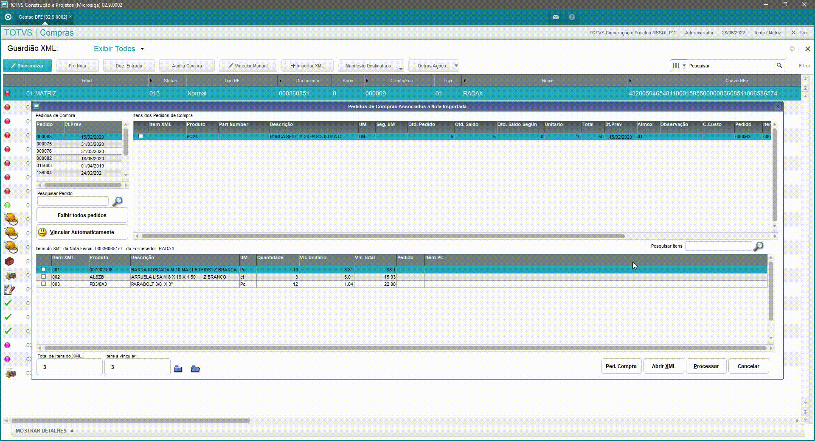Click the magnifier beside Pesquisar Pedido

(x=117, y=201)
